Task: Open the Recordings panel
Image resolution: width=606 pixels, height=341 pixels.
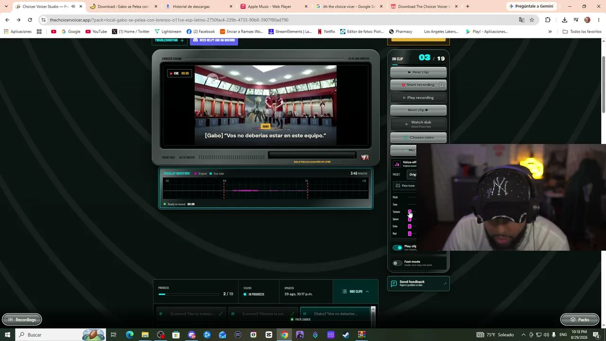Action: pos(22,320)
